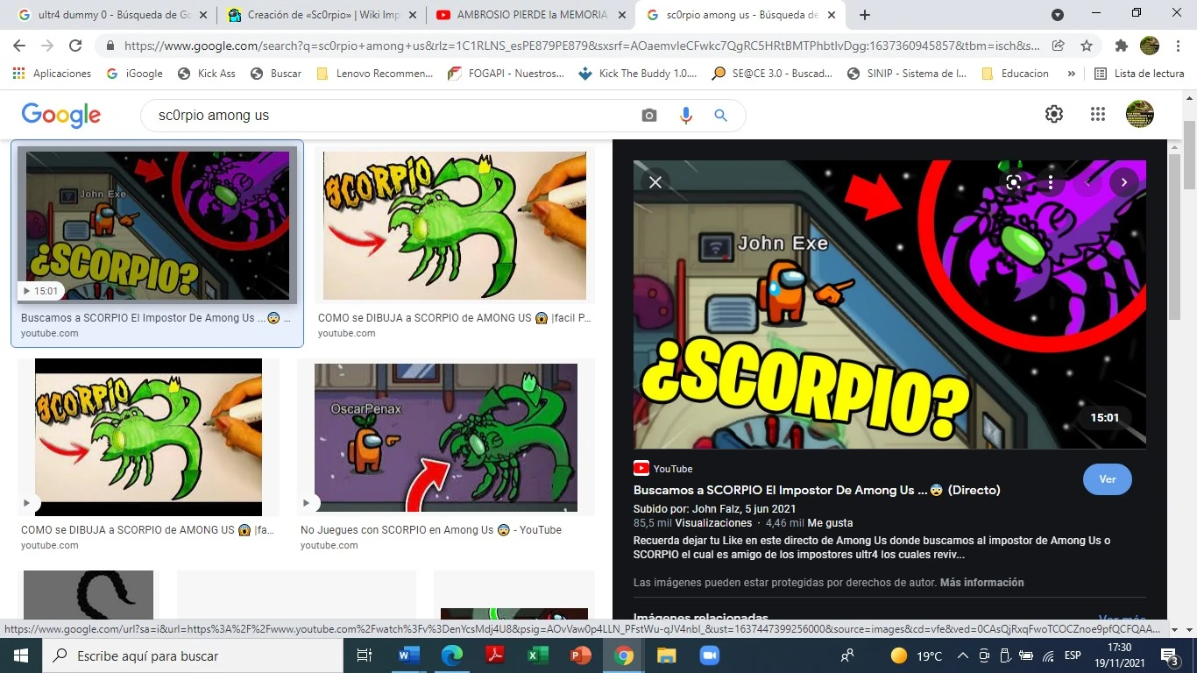Image resolution: width=1197 pixels, height=673 pixels.
Task: Open the Lista de lectura panel
Action: click(x=1140, y=74)
